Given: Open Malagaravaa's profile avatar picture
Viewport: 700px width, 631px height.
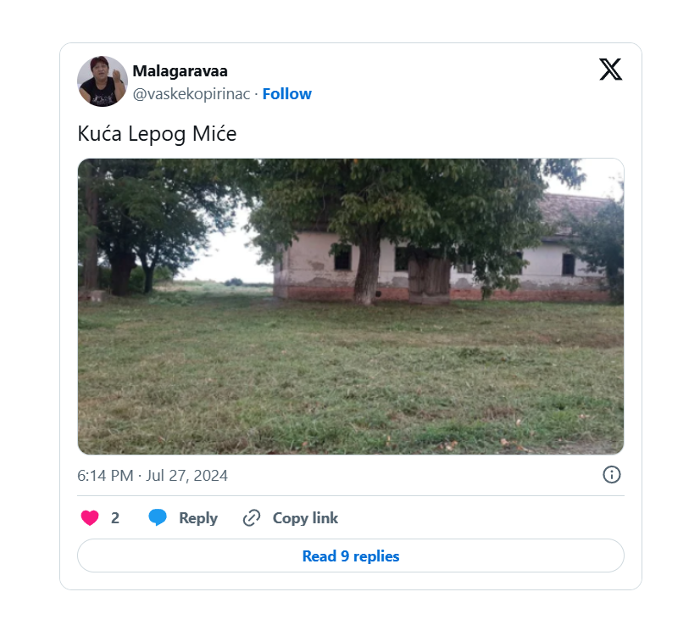Looking at the screenshot, I should pos(103,81).
